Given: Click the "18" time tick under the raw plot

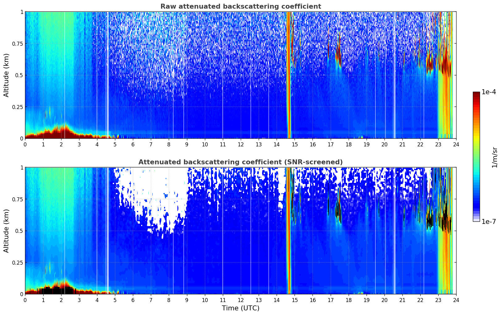Looking at the screenshot, I should point(348,144).
